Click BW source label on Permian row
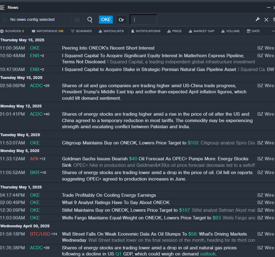The image size is (275, 257). (x=270, y=69)
